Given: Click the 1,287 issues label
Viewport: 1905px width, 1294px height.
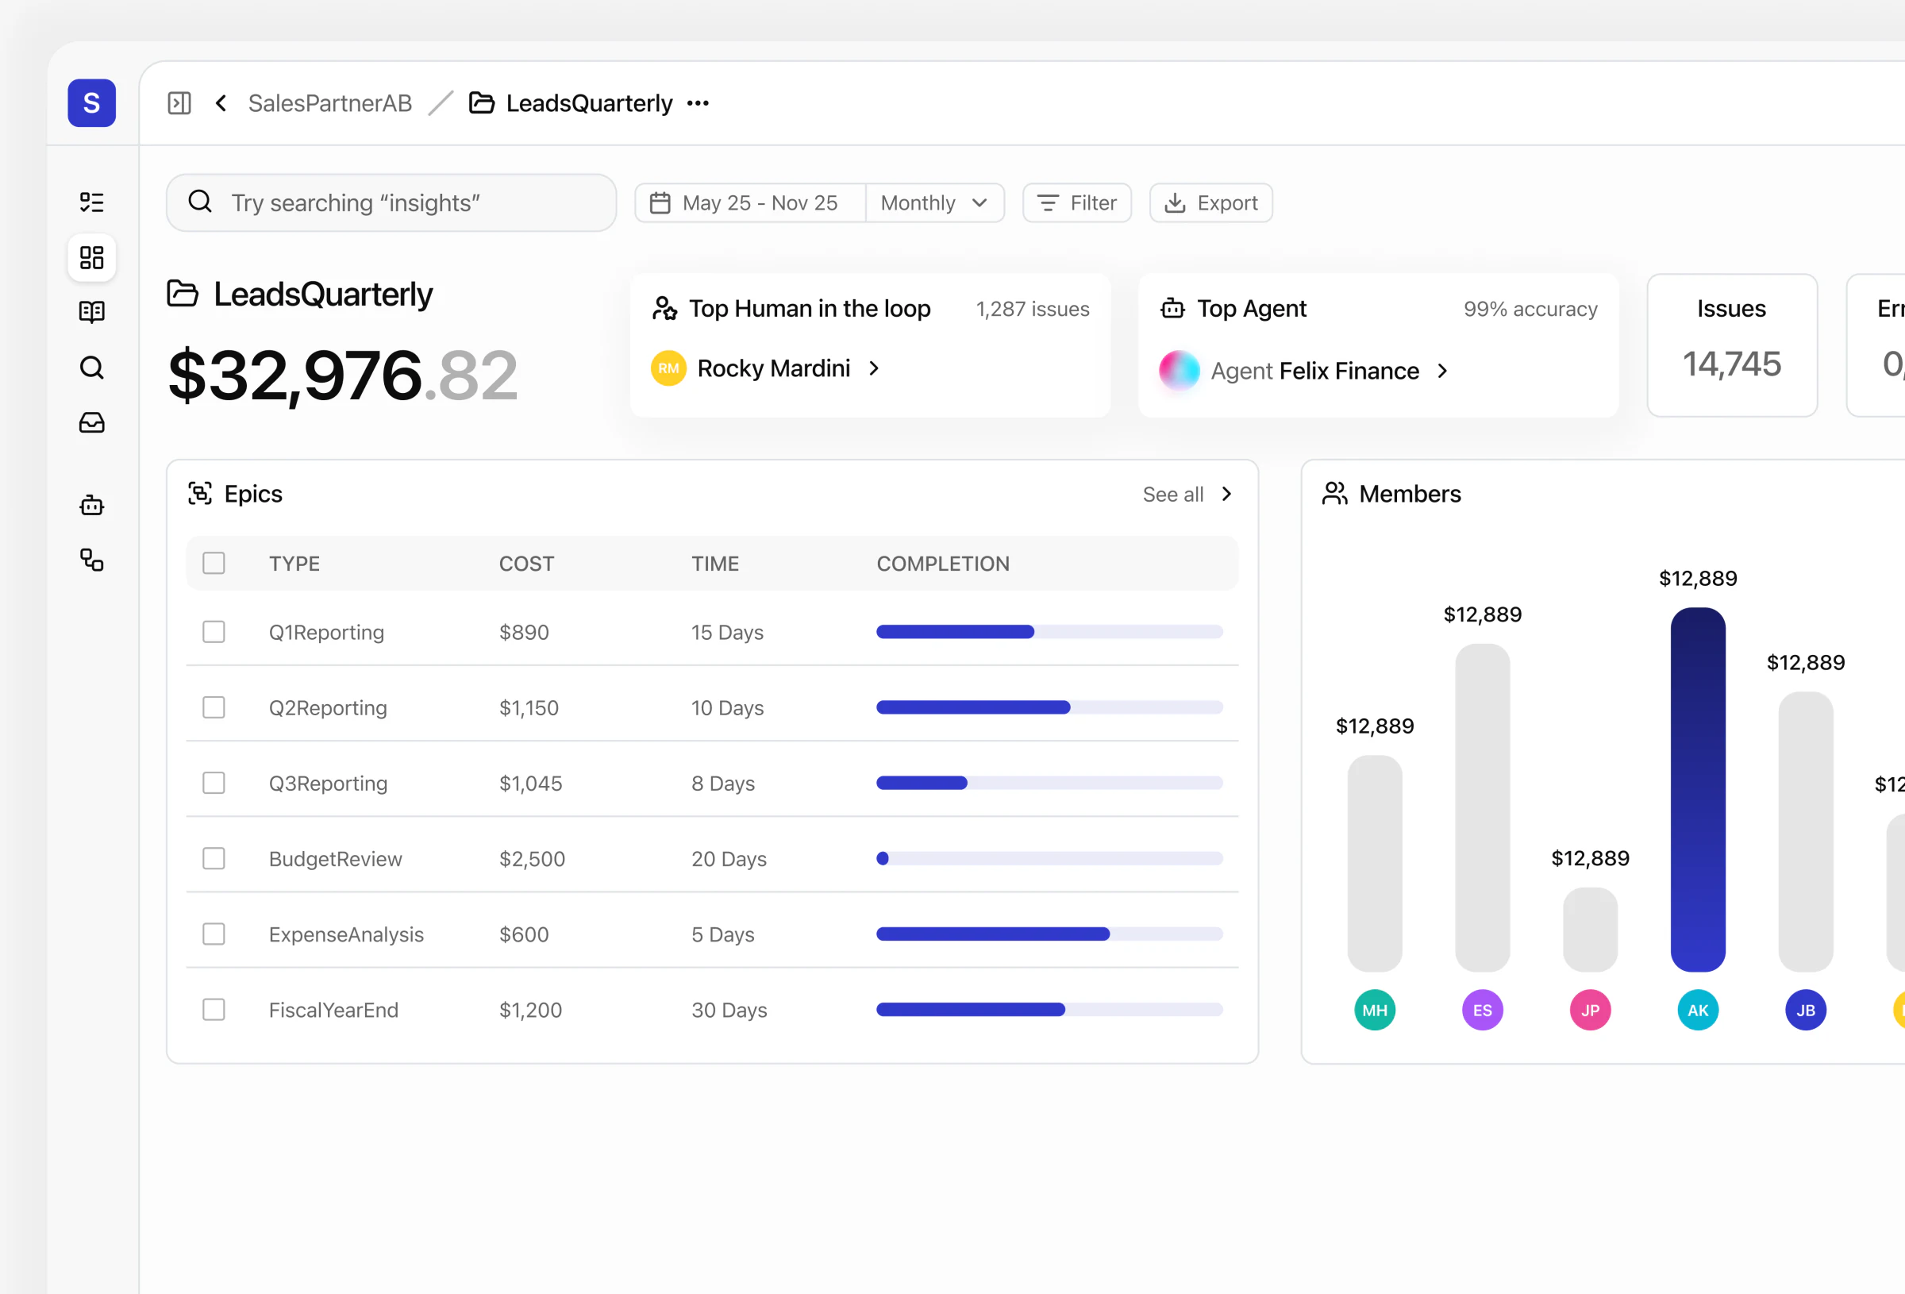Looking at the screenshot, I should tap(1032, 309).
